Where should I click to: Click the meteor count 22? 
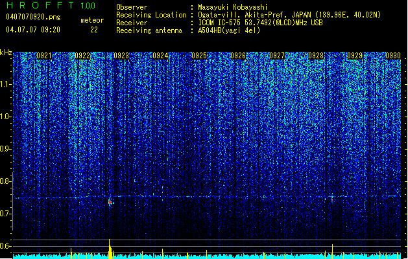(x=94, y=30)
